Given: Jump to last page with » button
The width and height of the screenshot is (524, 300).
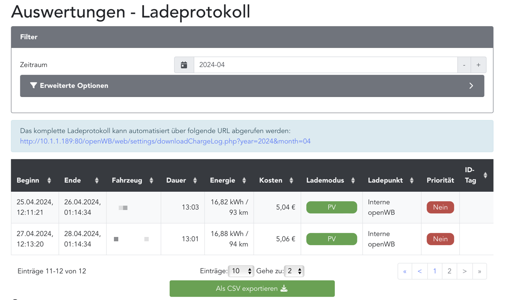Looking at the screenshot, I should point(480,271).
